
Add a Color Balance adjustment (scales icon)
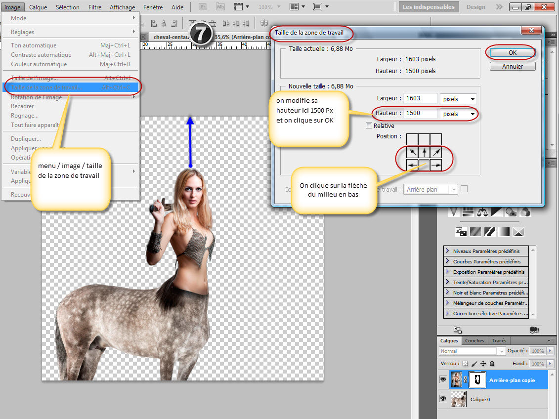click(x=482, y=212)
